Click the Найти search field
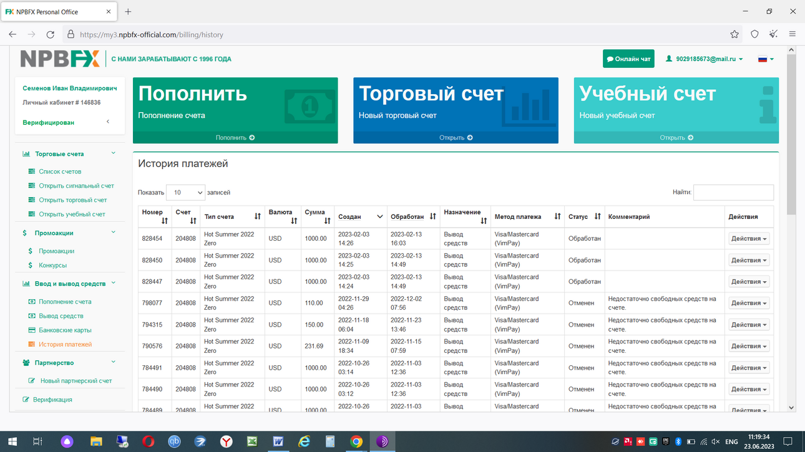Viewport: 805px width, 452px height. [x=733, y=192]
